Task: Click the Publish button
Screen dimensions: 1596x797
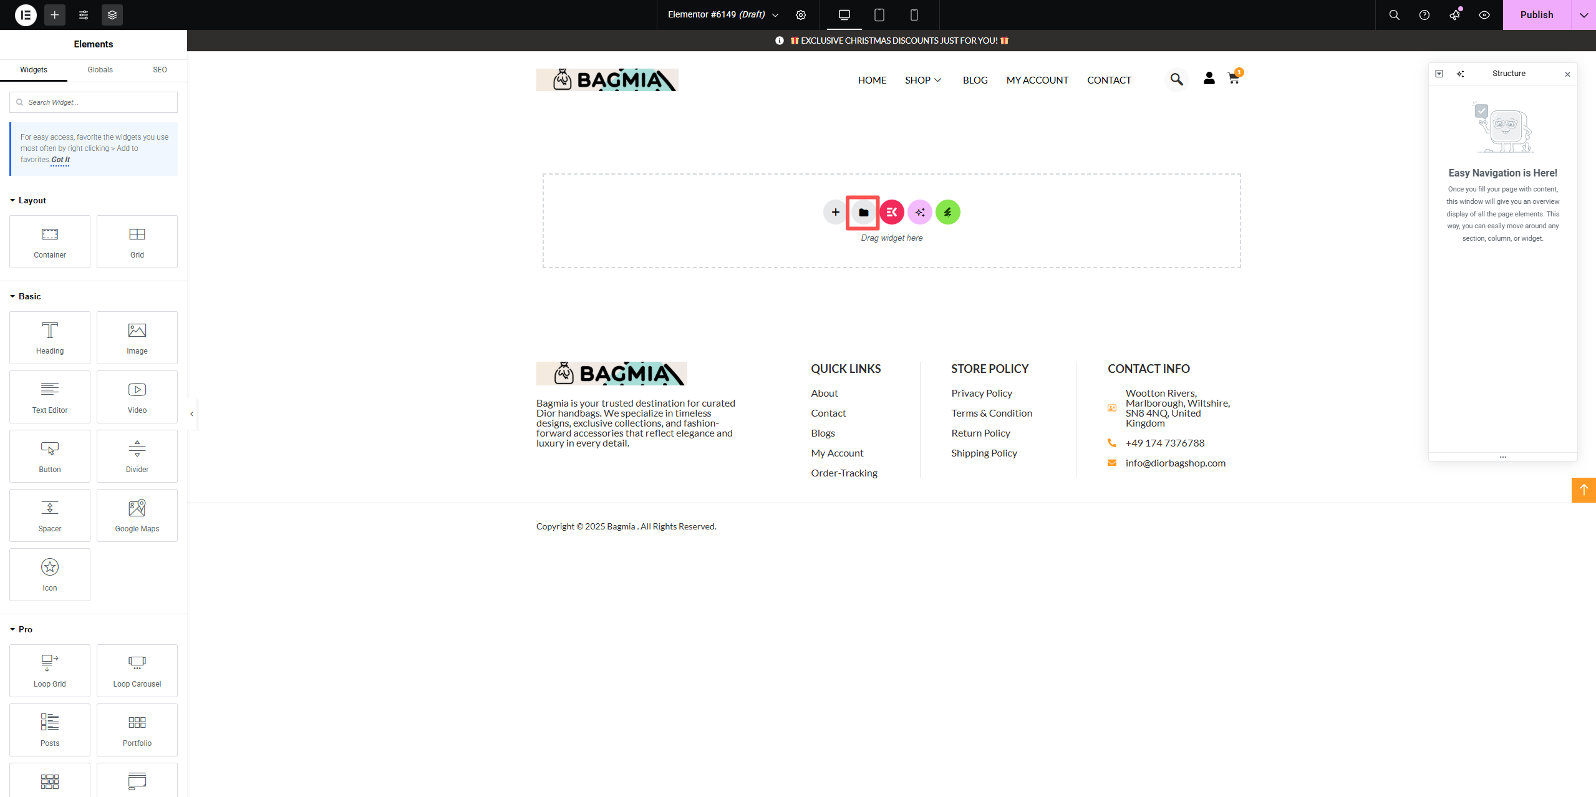Action: 1536,15
